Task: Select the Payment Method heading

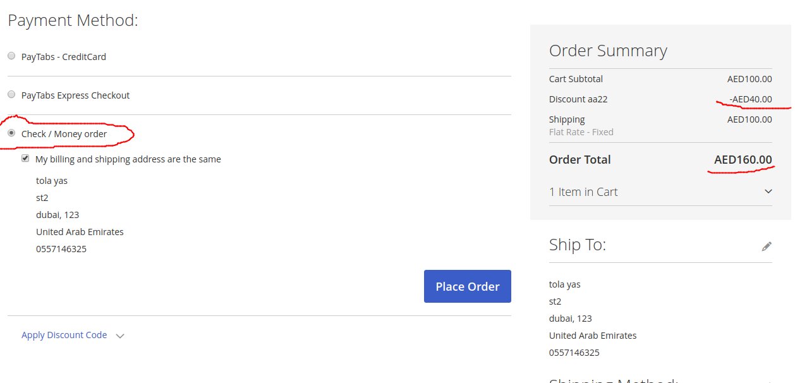Action: coord(73,20)
